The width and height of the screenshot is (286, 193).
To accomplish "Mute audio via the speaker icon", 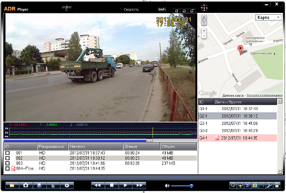I will tap(167, 186).
